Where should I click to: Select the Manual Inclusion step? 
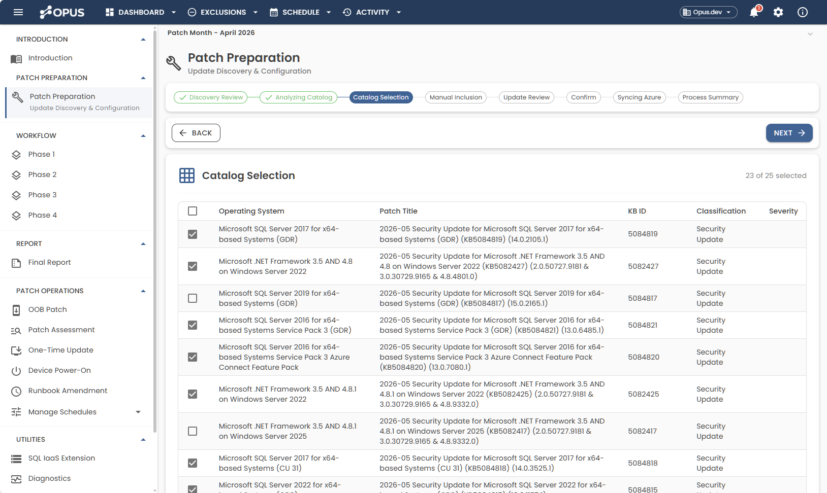[456, 97]
